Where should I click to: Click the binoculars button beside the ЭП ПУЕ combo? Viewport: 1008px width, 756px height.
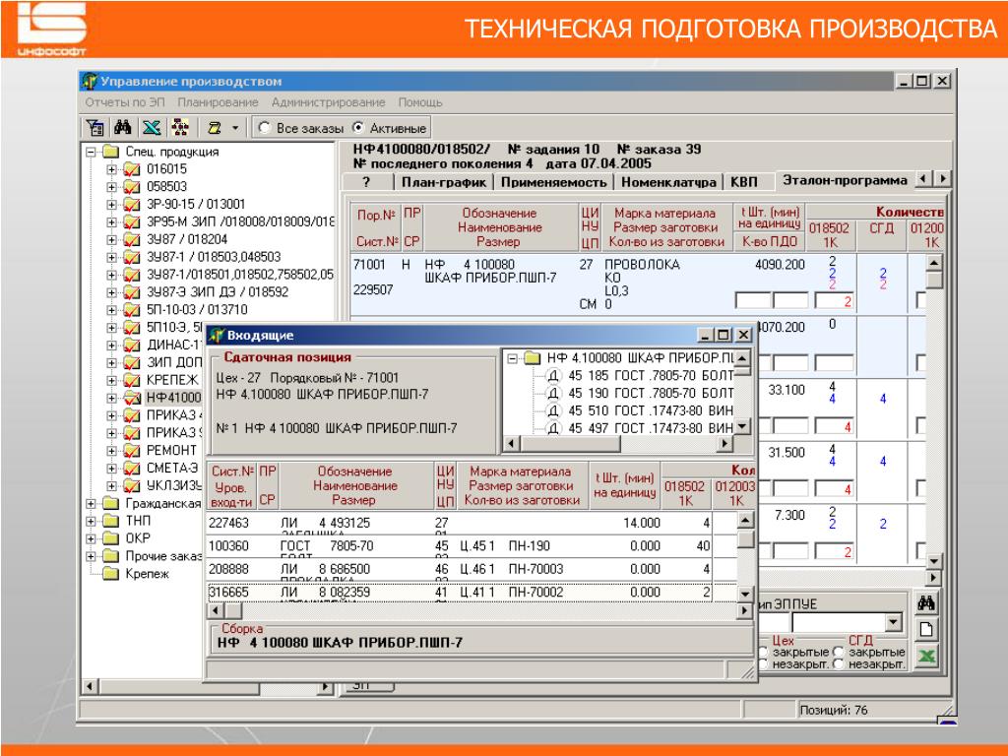(926, 603)
